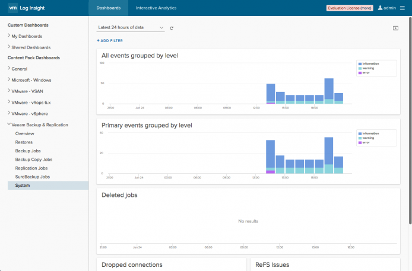Image resolution: width=412 pixels, height=271 pixels.
Task: Switch to Interactive Analytics tab
Action: 156,8
